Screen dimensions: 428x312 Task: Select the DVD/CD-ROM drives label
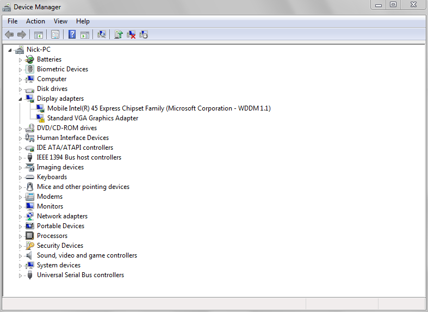(x=67, y=128)
